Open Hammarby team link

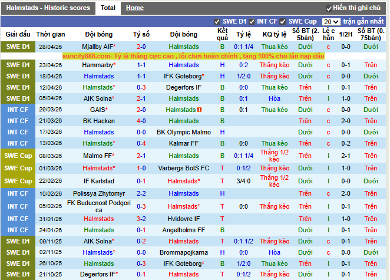pos(99,65)
